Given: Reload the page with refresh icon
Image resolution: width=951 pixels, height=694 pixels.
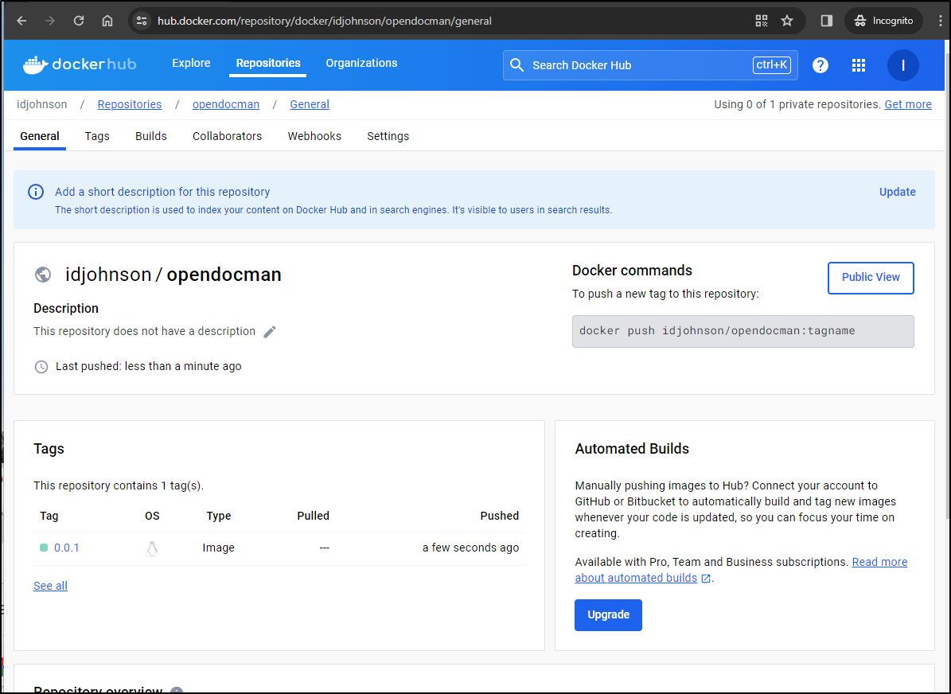Looking at the screenshot, I should 79,21.
